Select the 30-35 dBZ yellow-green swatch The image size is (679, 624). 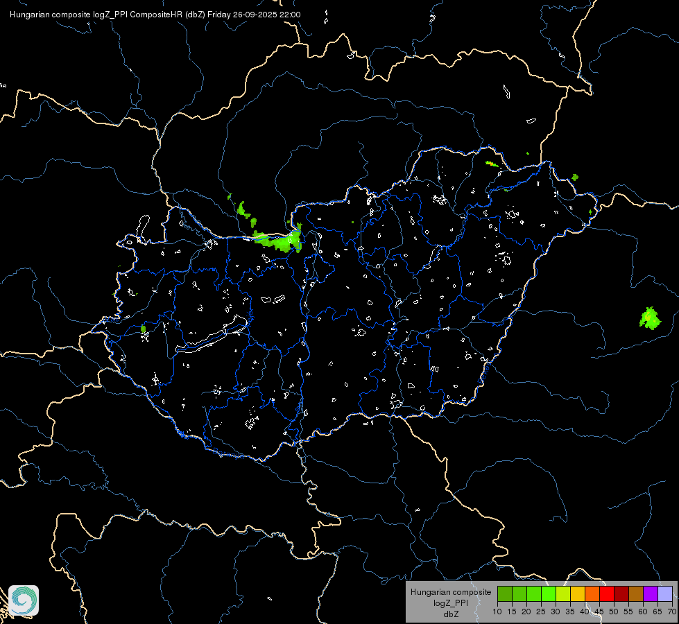click(563, 593)
